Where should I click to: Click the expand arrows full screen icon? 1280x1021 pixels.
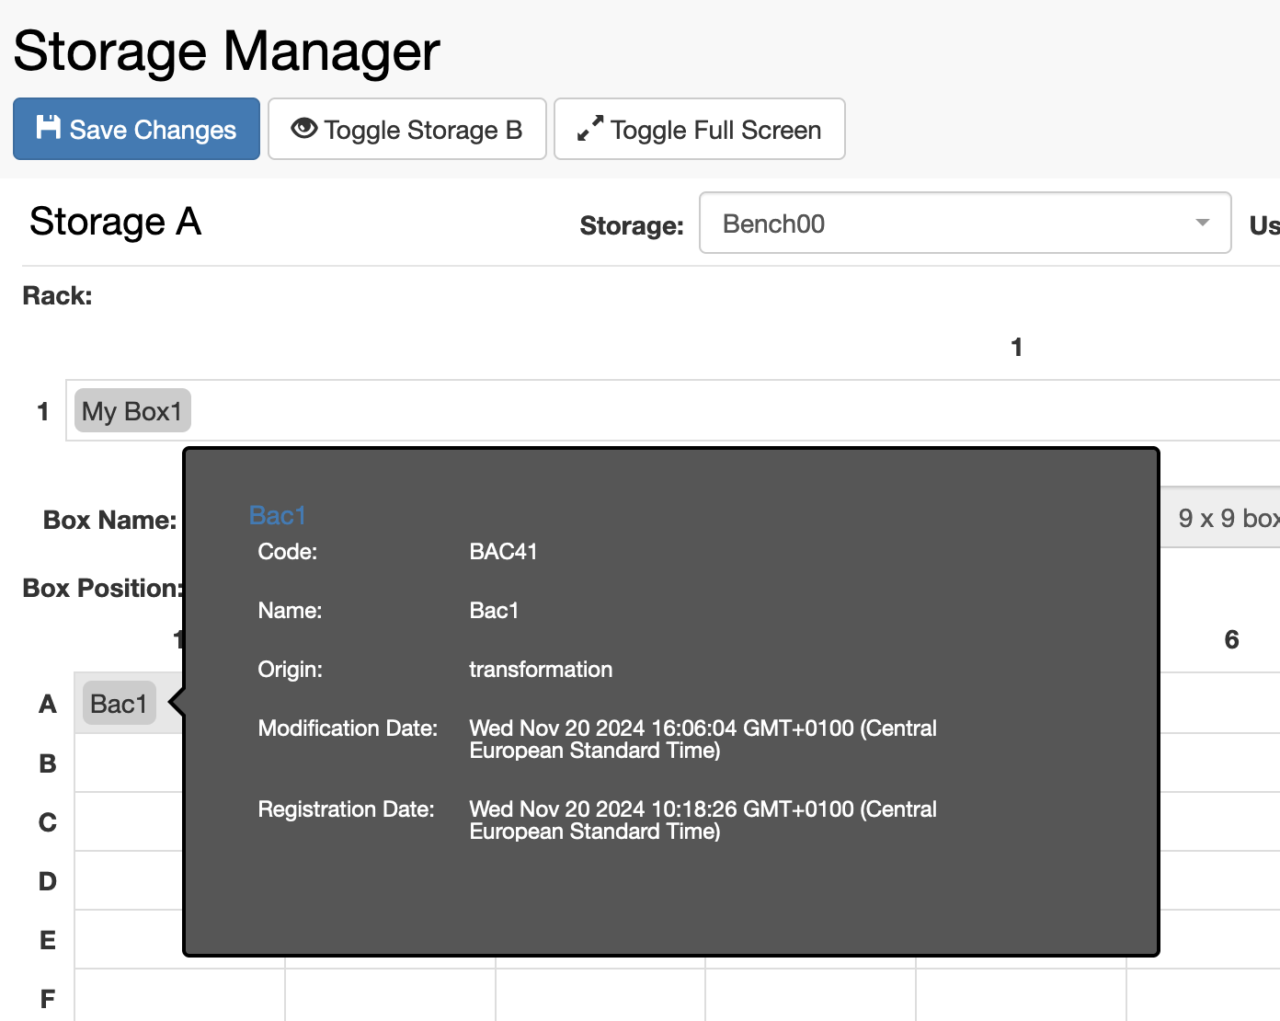[590, 128]
